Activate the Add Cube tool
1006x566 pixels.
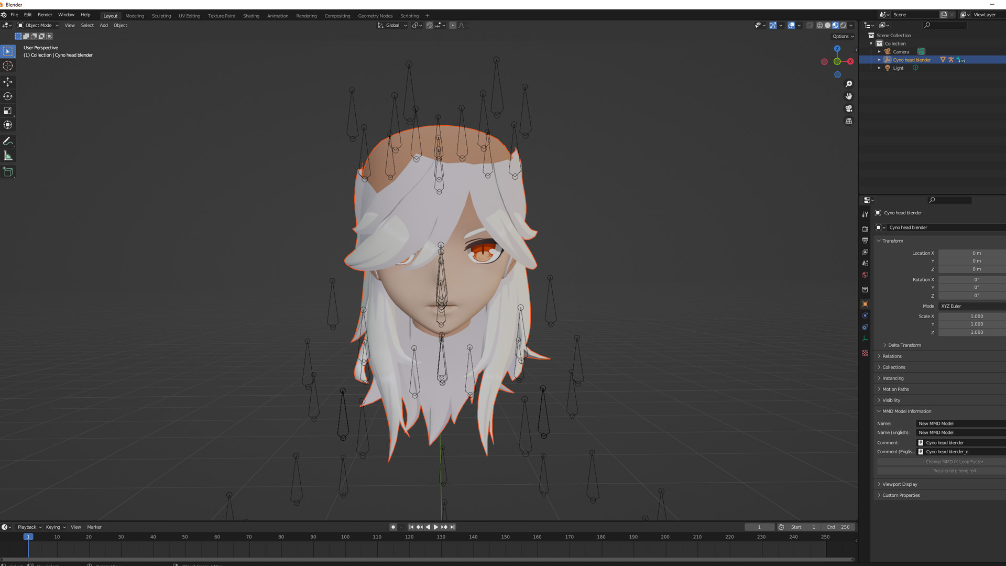(8, 172)
